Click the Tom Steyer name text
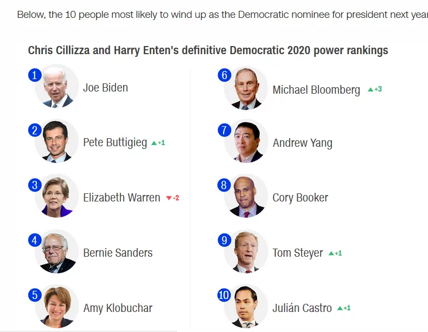The image size is (428, 332). 298,253
